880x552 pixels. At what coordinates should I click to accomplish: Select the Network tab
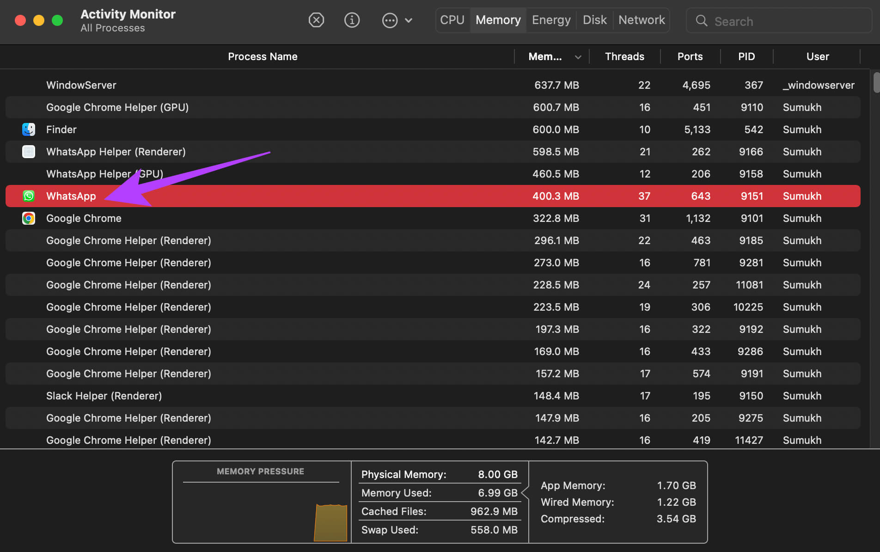click(642, 20)
